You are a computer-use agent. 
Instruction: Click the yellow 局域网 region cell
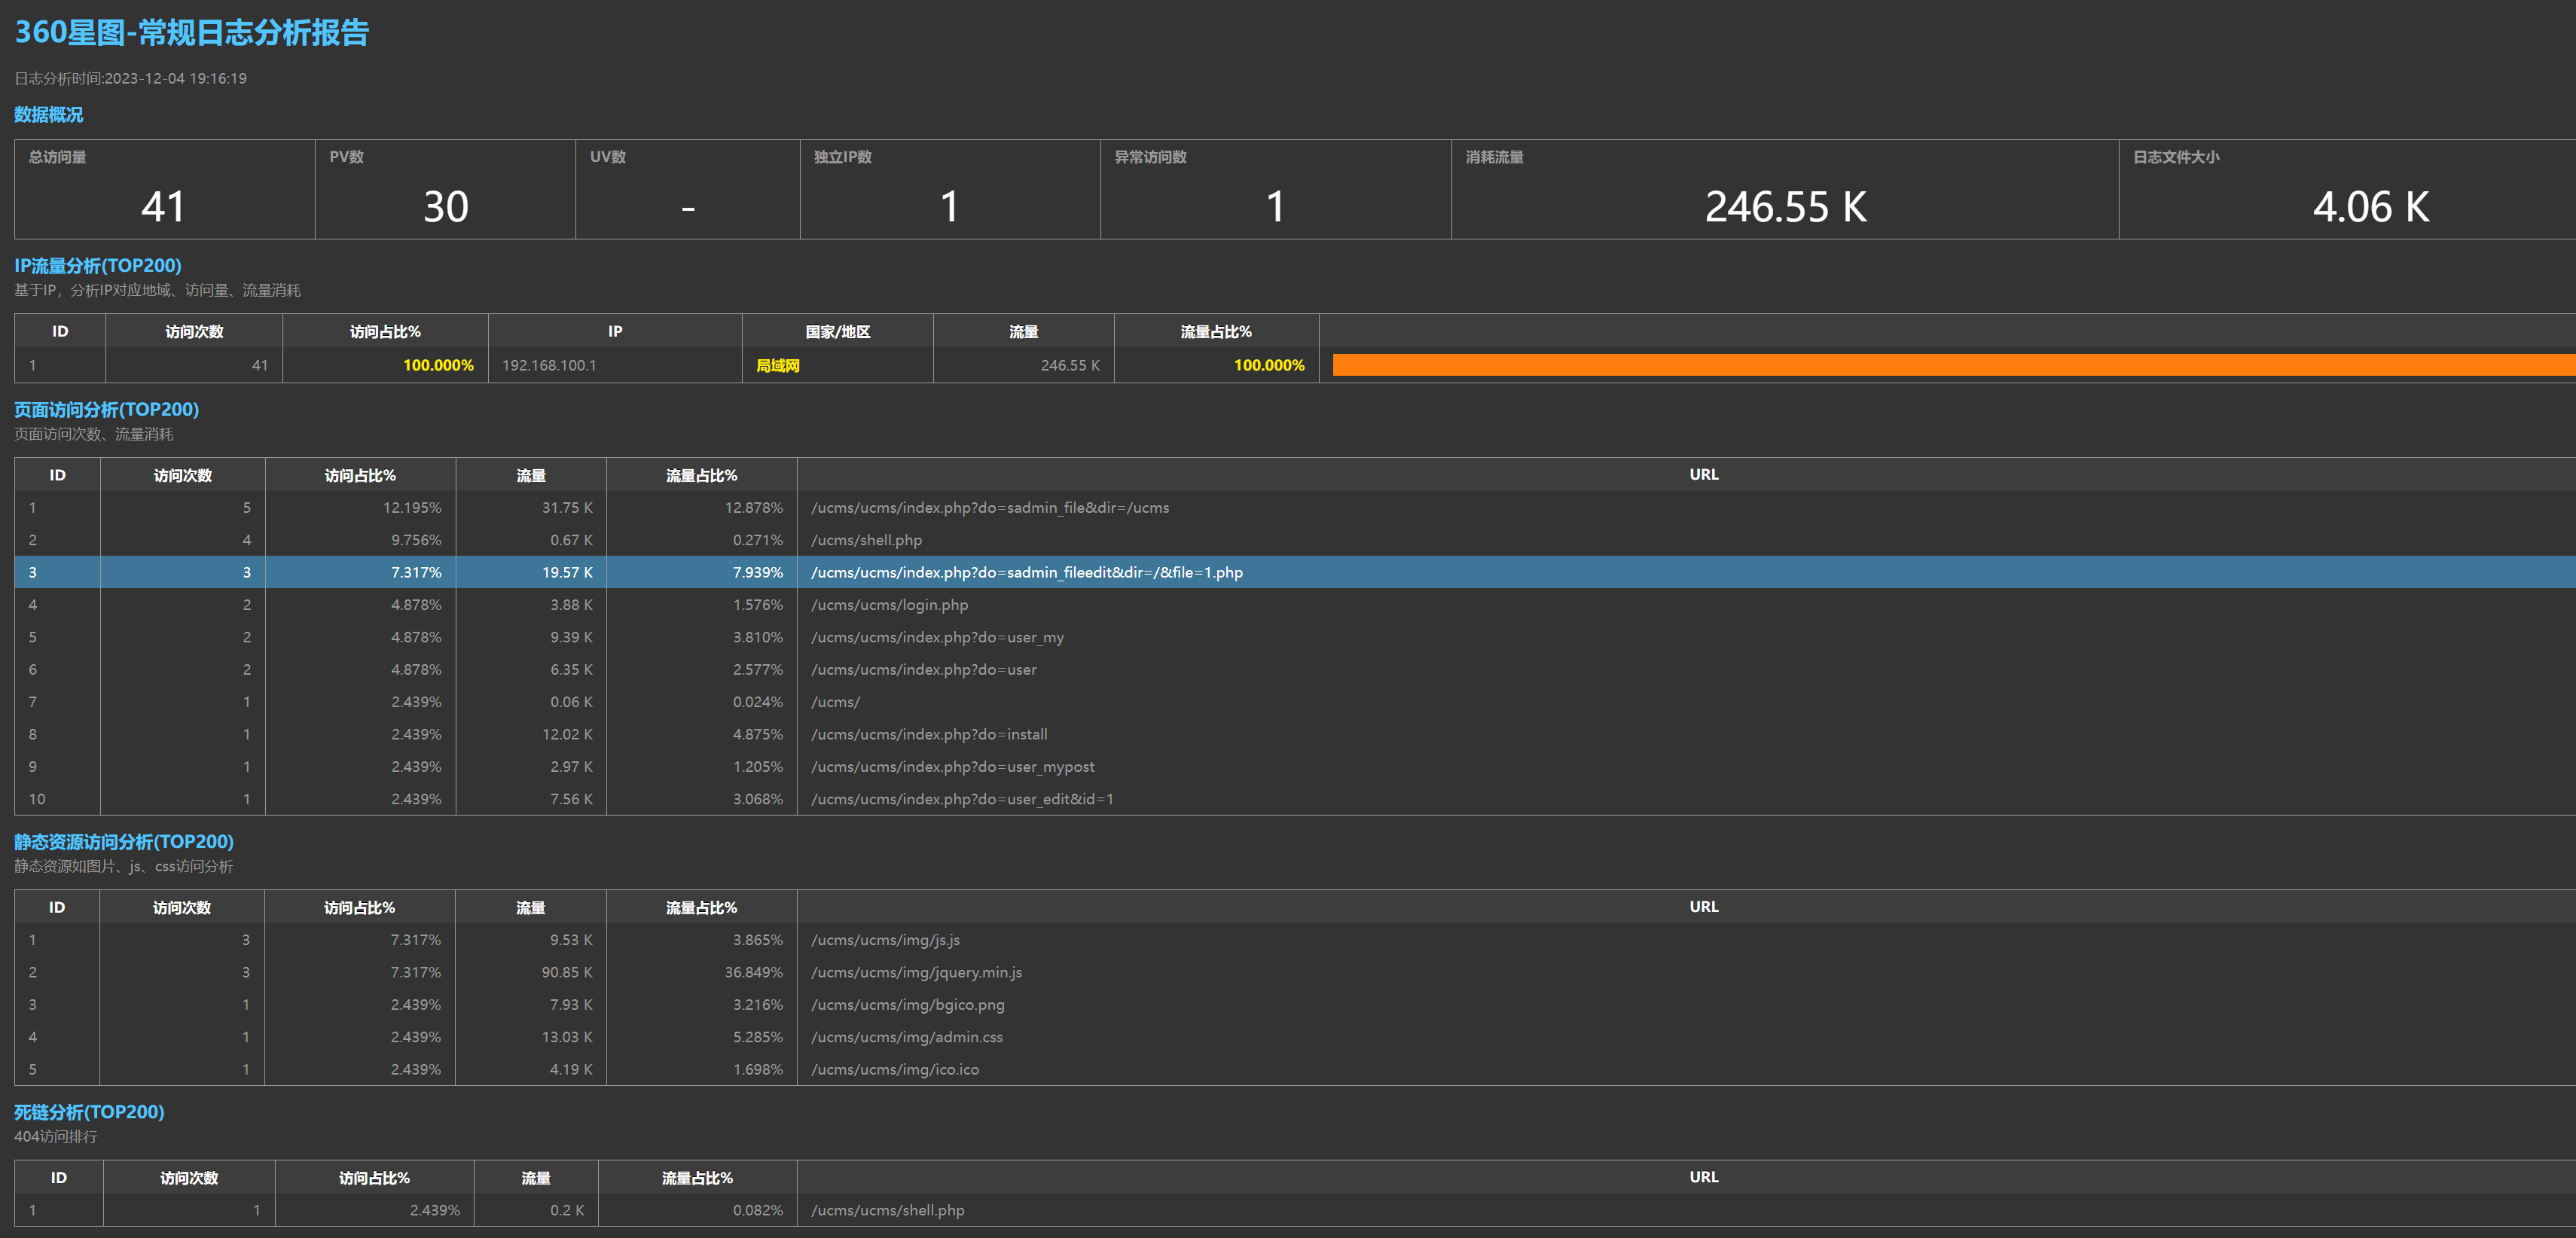point(777,366)
